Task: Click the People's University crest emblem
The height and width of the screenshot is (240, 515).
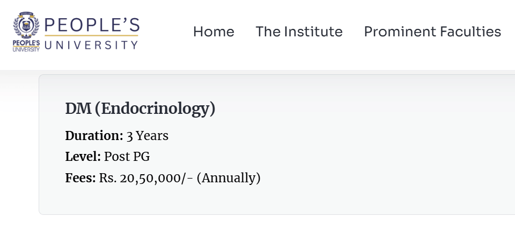Action: (26, 26)
